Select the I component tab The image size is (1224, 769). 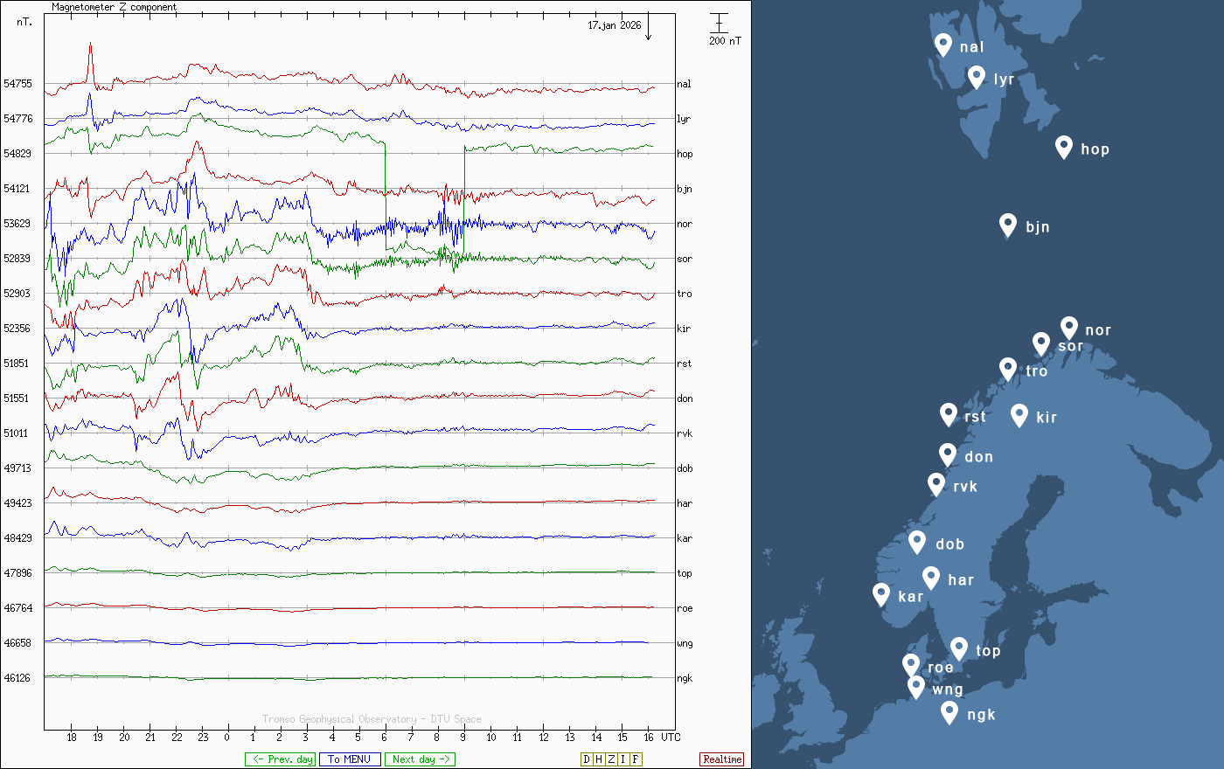click(x=623, y=759)
